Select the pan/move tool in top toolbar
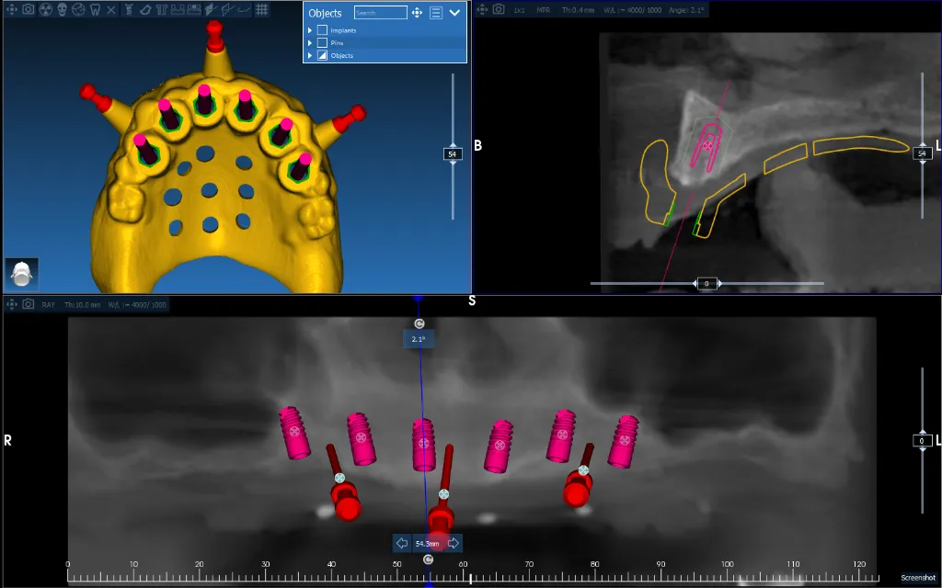942x588 pixels. [13, 7]
